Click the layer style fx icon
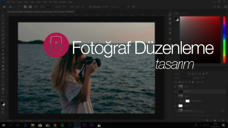The height and width of the screenshot is (128, 228). pyautogui.click(x=203, y=121)
